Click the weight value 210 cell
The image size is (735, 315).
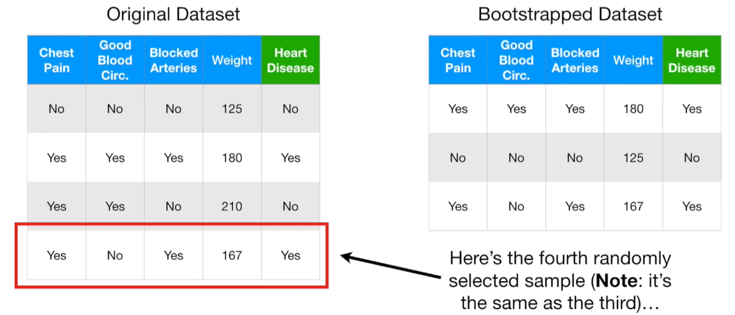[x=231, y=206]
